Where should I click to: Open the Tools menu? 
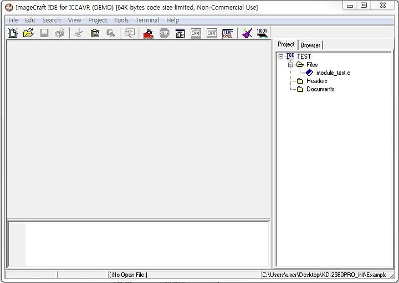pyautogui.click(x=121, y=20)
